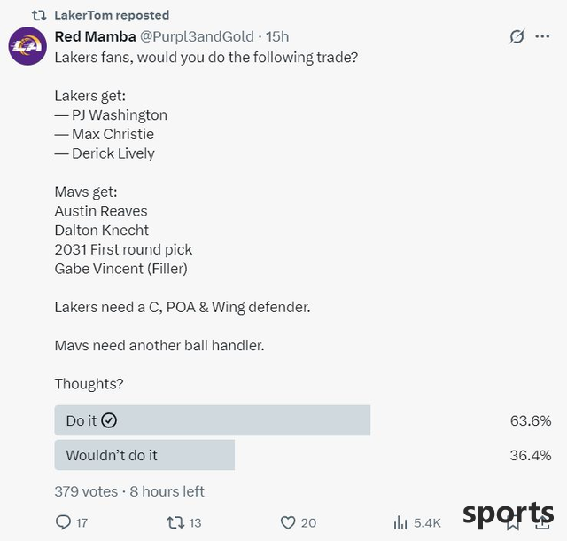This screenshot has height=541, width=567.
Task: Click the checkmark next to Do it
Action: 109,420
